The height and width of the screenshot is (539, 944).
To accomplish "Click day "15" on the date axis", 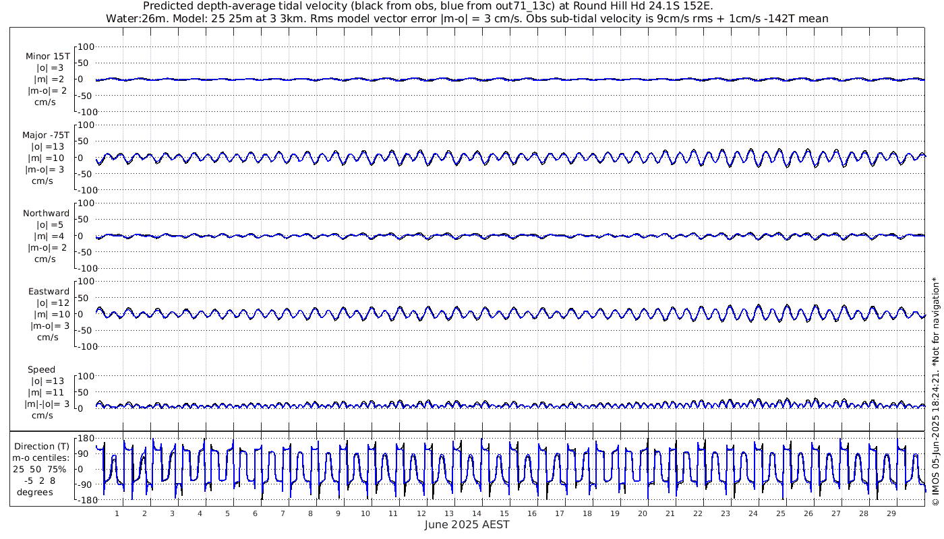I will [x=504, y=513].
